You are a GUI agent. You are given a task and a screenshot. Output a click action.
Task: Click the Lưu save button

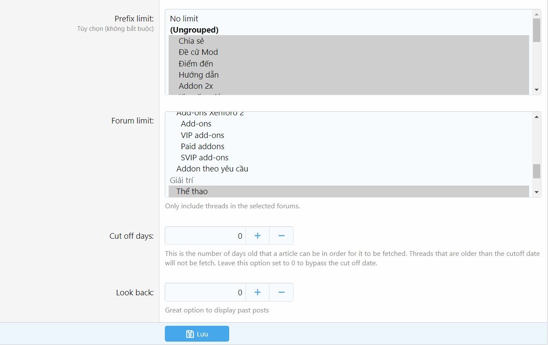pyautogui.click(x=197, y=334)
